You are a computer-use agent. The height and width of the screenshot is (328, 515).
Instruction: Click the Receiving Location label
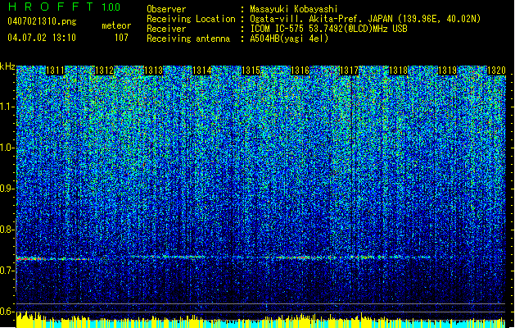click(x=191, y=19)
